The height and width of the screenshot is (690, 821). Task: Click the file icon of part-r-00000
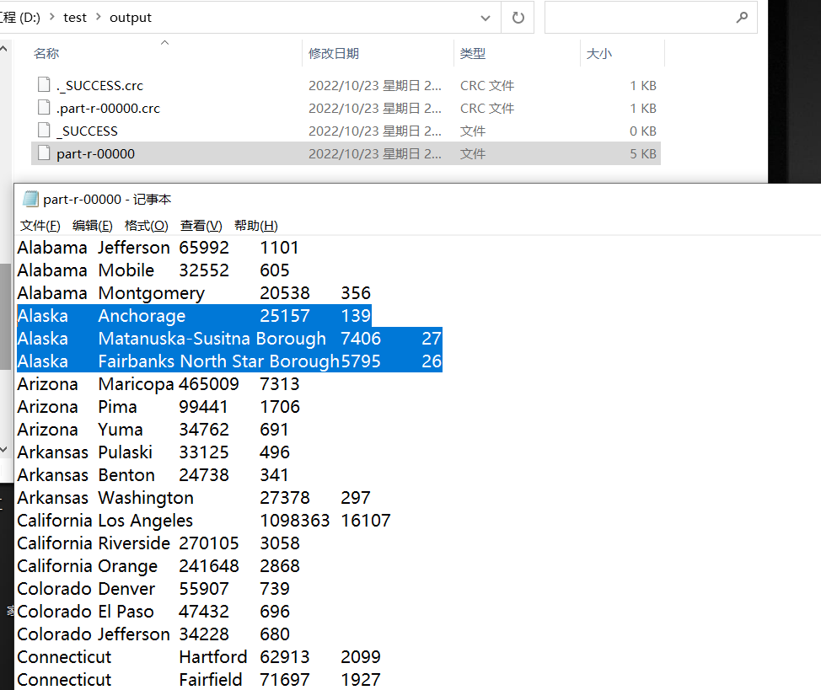[x=45, y=152]
